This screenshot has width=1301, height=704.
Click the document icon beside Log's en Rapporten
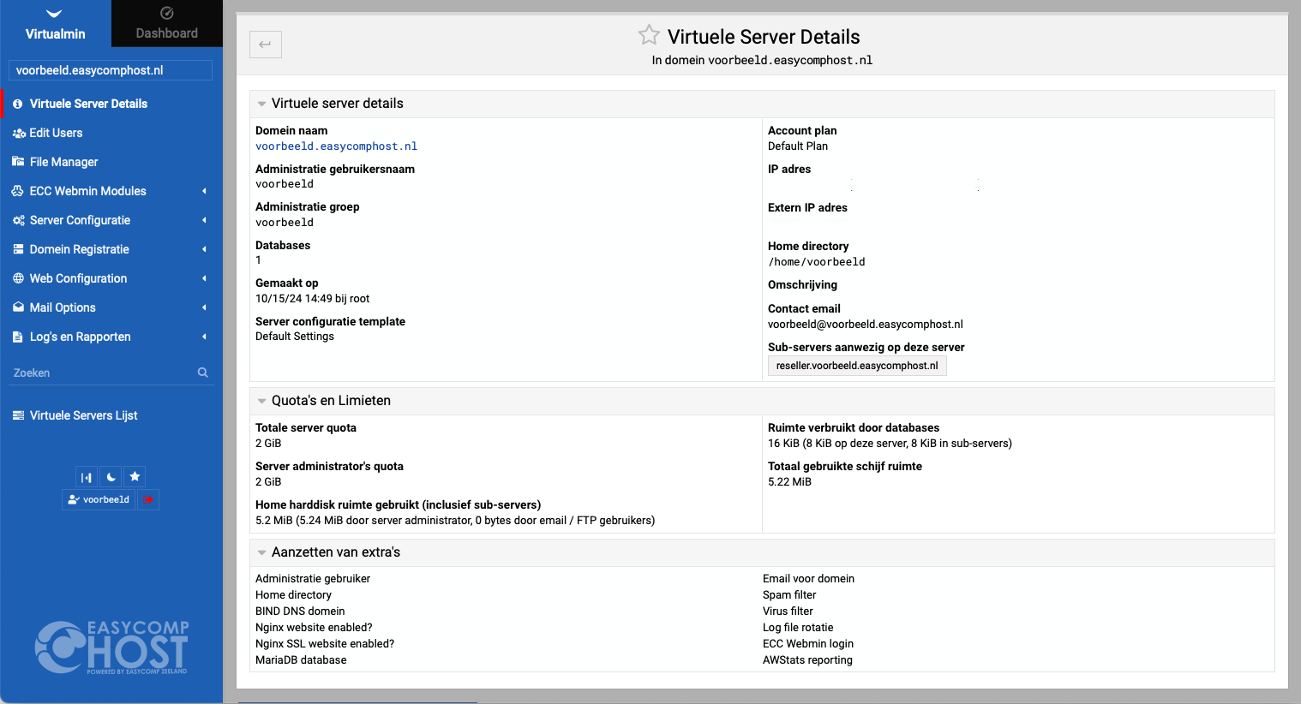pyautogui.click(x=18, y=337)
